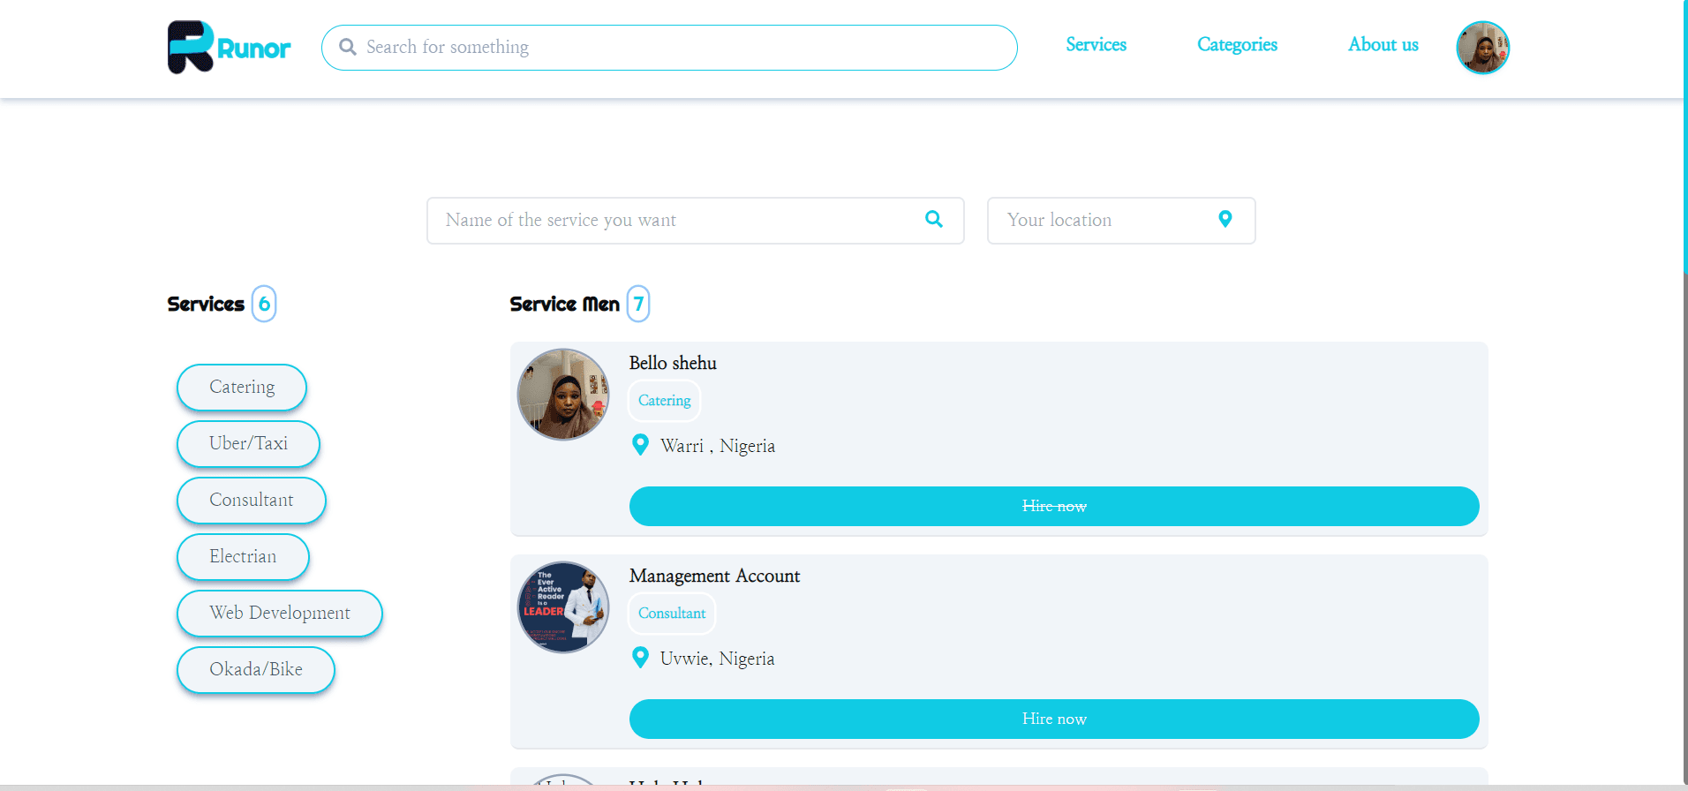Viewport: 1688px width, 791px height.
Task: Hire Bello shehu with Hire now button
Action: [x=1053, y=507]
